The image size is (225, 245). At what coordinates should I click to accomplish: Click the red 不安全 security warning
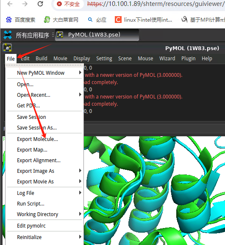coord(69,4)
